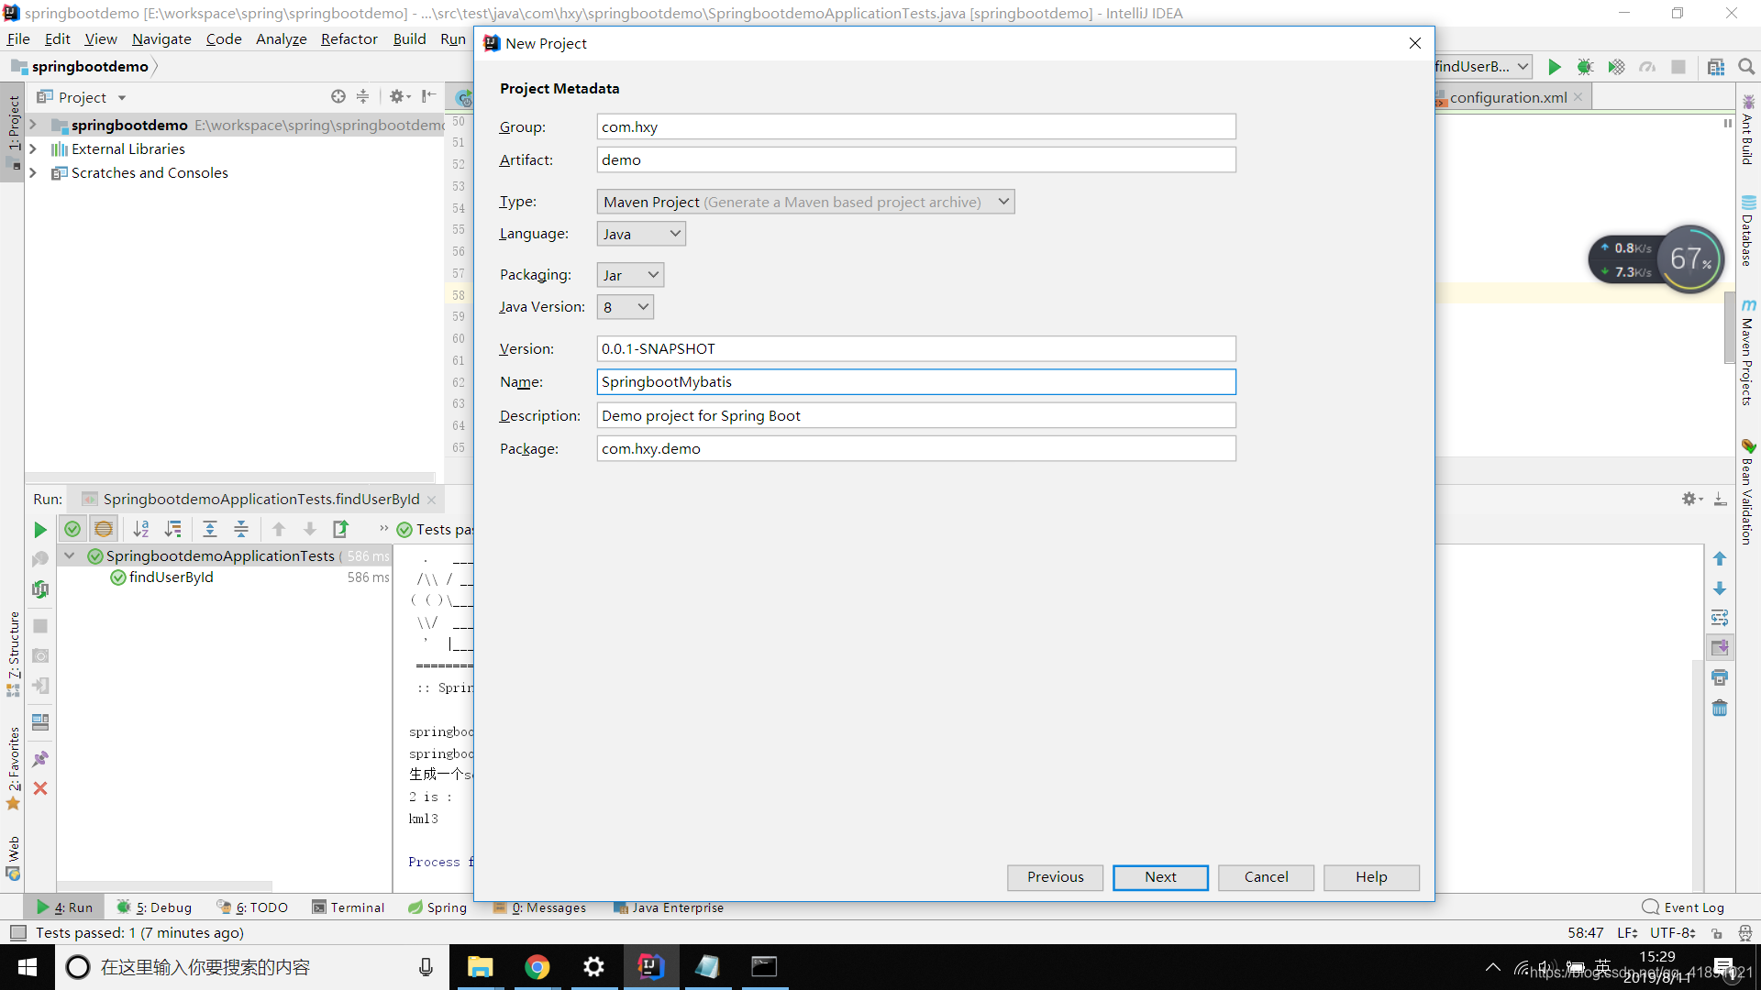
Task: Click the Debug bug icon in top toolbar
Action: pos(1585,67)
